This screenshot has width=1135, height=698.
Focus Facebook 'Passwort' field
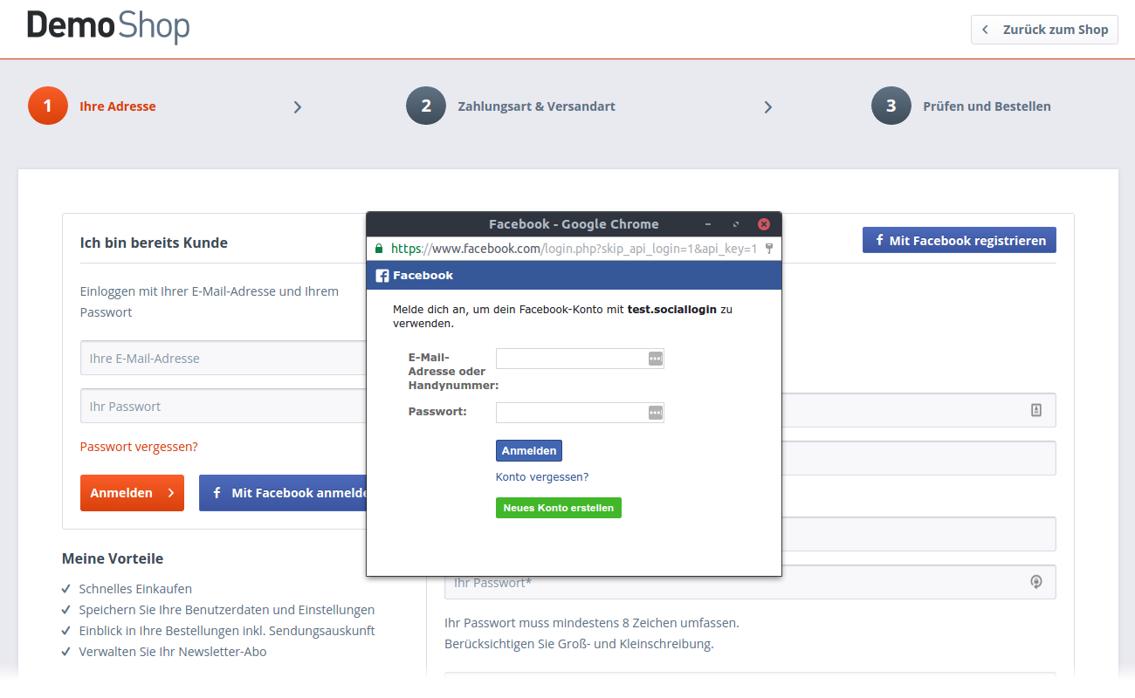tap(580, 413)
